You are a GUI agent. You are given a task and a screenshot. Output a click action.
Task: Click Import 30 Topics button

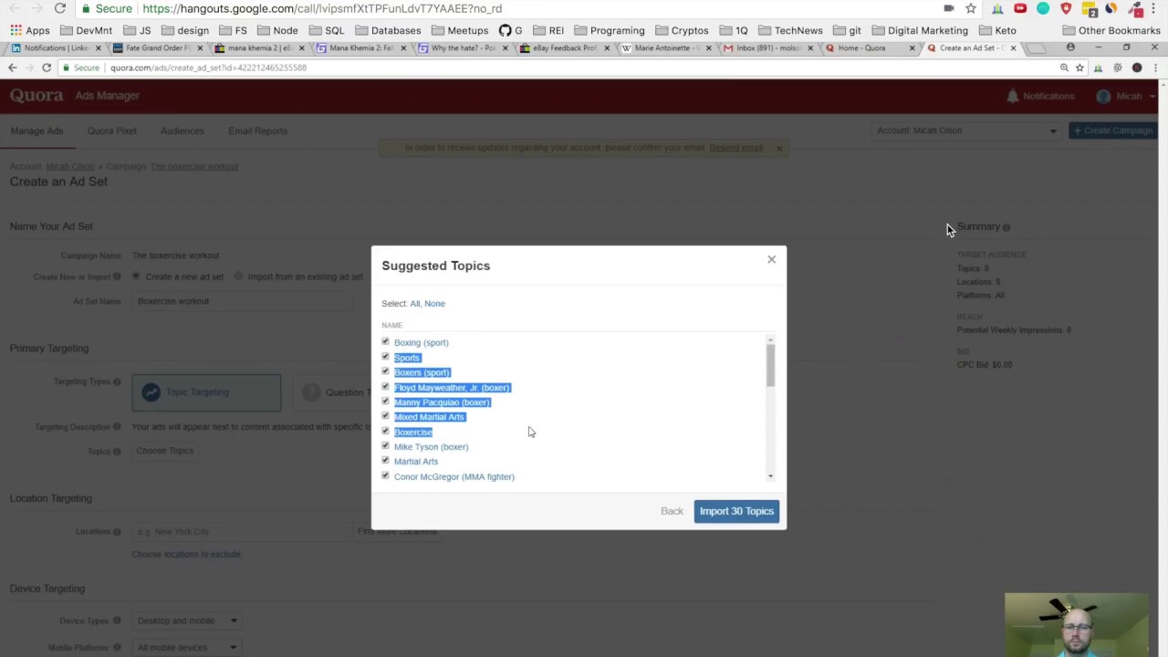click(x=736, y=511)
